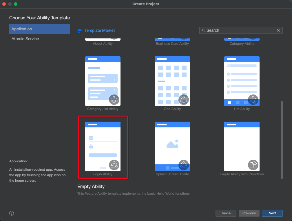Click the HarmonyOS badge on Grid Ability
The height and width of the screenshot is (221, 292).
(184, 100)
